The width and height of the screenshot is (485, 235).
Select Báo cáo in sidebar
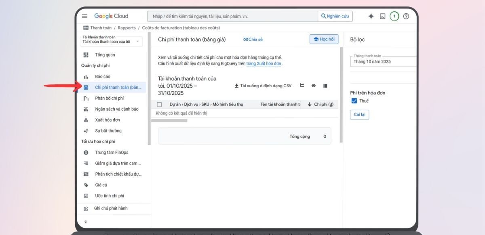point(103,77)
